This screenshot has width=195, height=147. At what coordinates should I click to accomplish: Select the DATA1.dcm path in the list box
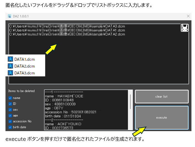tap(67, 30)
